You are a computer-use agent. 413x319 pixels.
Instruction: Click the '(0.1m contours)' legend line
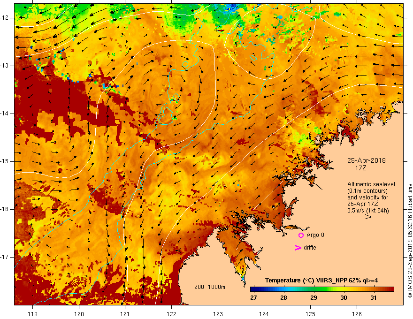point(367,191)
